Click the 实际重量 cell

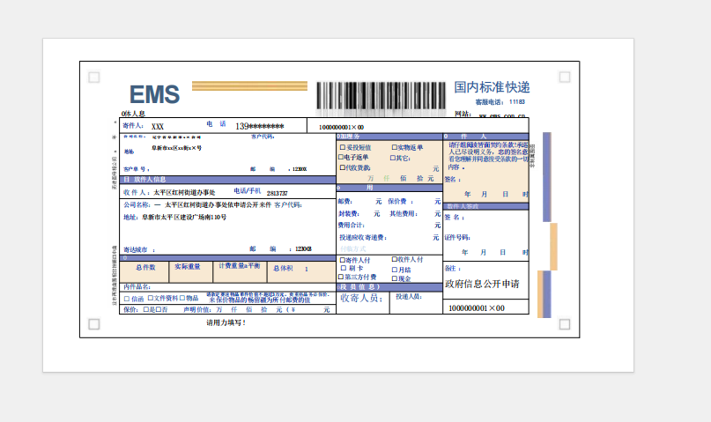[190, 272]
